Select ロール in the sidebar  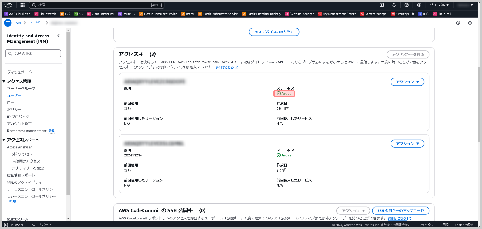pos(12,103)
